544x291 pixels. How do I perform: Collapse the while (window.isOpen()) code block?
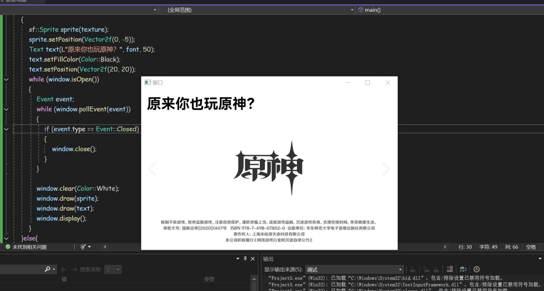(6, 79)
